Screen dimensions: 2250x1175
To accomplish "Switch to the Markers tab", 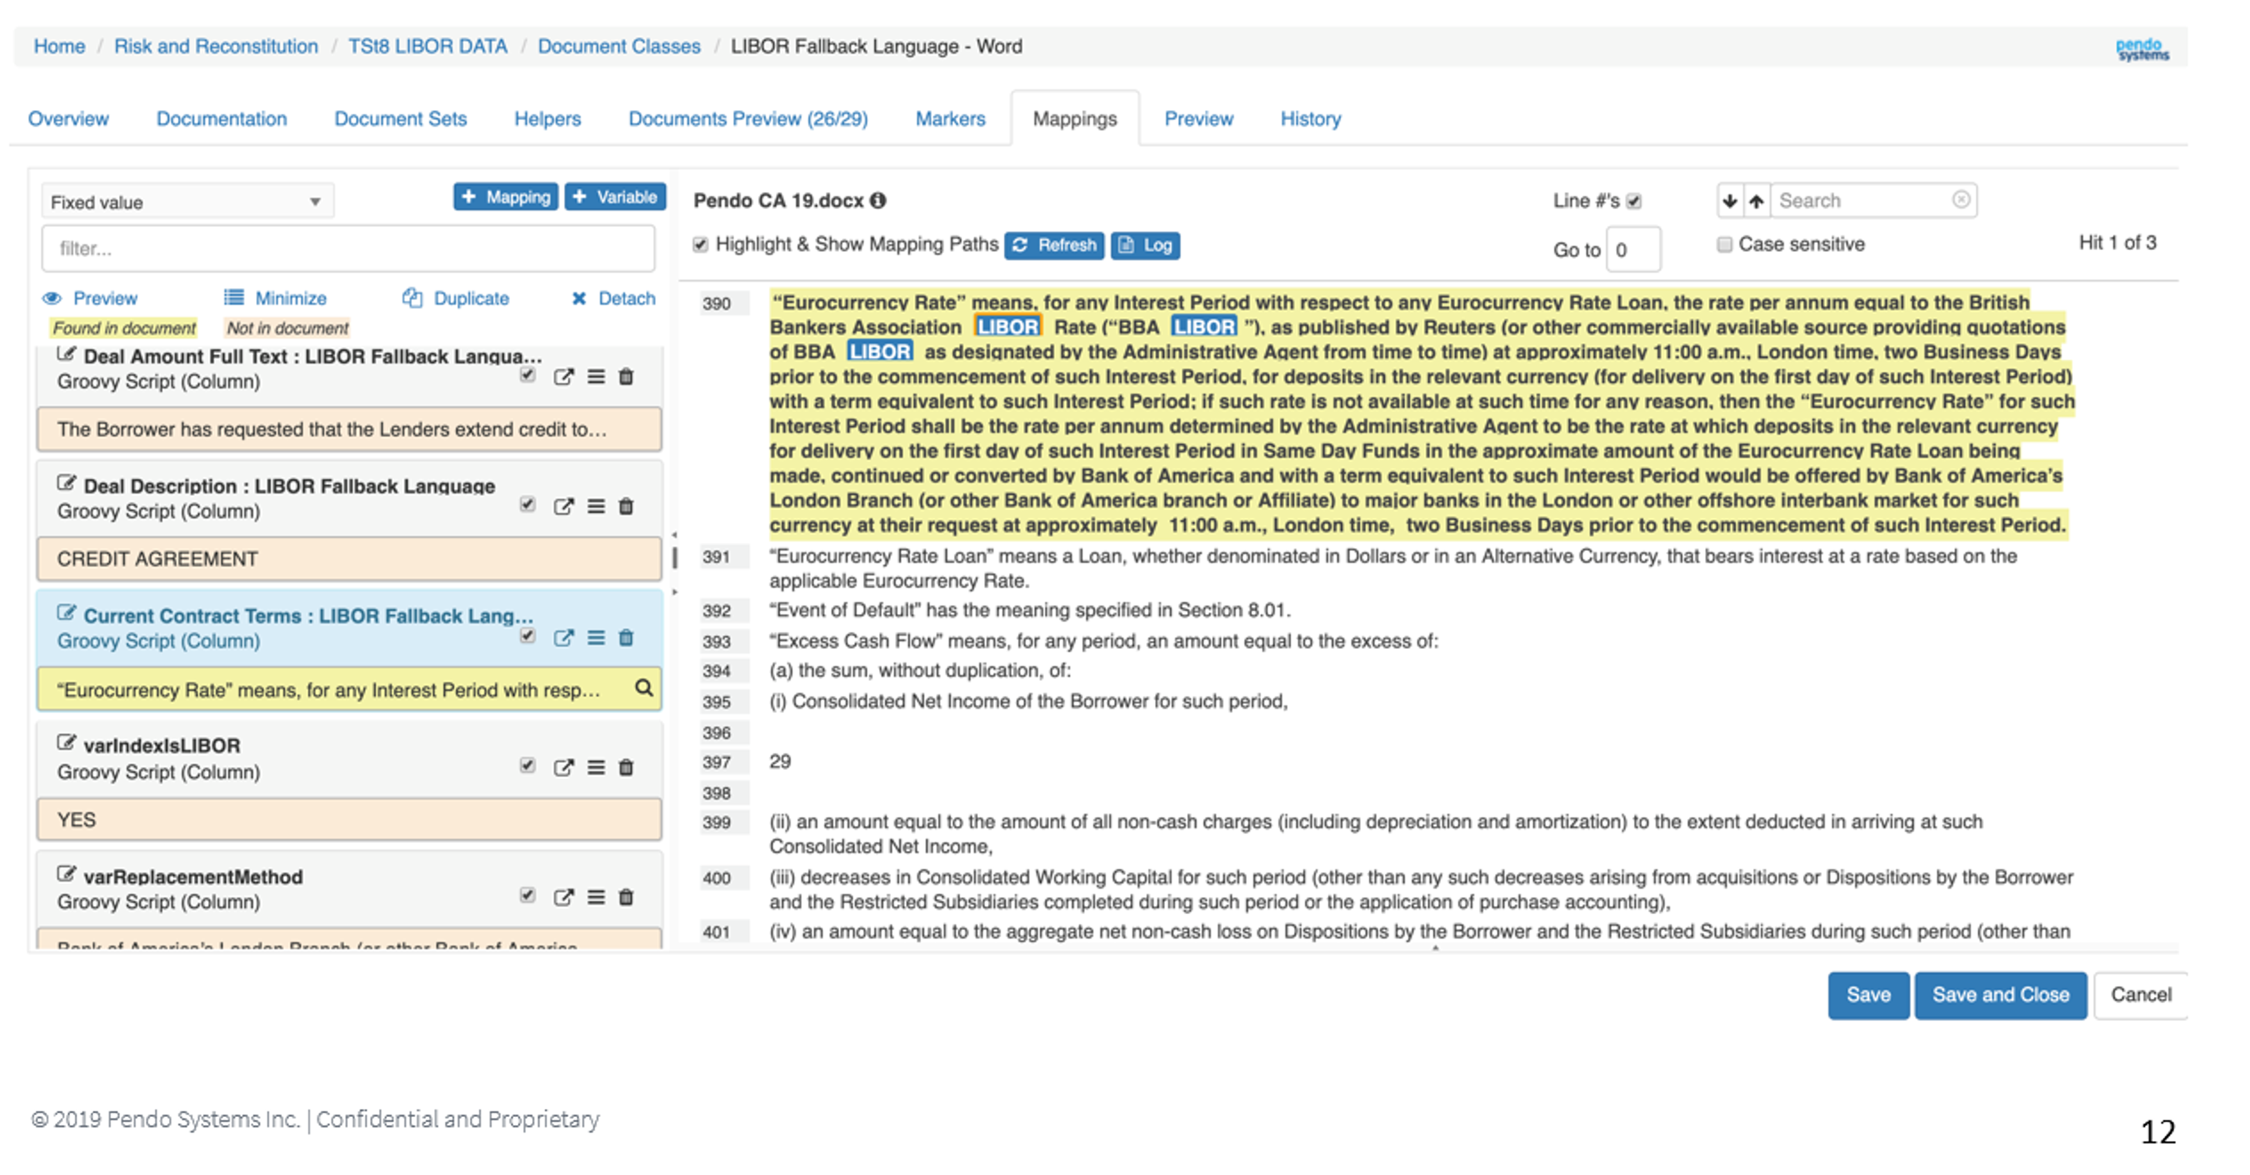I will (x=950, y=119).
